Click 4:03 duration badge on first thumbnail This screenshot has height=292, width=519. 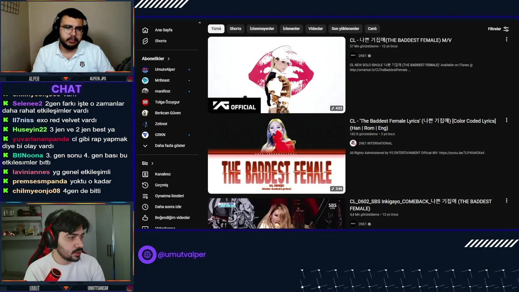(x=337, y=108)
